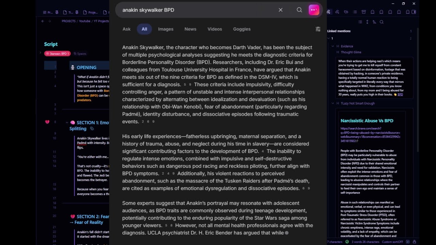Show the backlinks search filter

[381, 22]
